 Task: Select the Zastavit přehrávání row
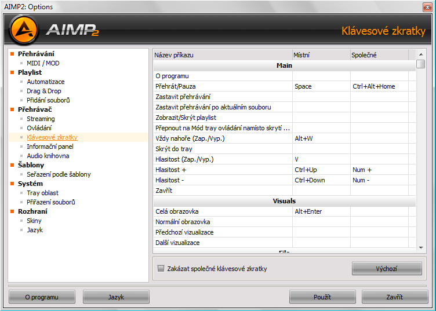point(285,97)
